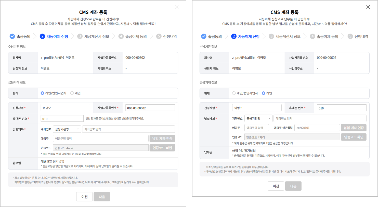The width and height of the screenshot is (378, 207).
Task: Click 인증코드 확인 button in left dialog
Action: point(162,148)
